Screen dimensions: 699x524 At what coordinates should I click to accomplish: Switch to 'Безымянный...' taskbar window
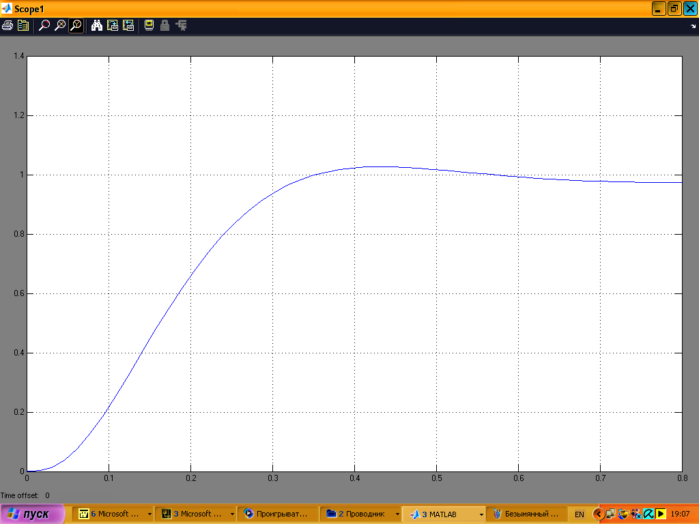point(526,514)
